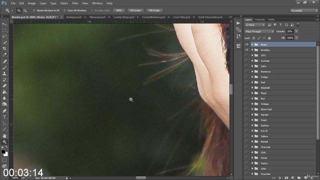Expand the Indigo group arrow

coord(252,77)
